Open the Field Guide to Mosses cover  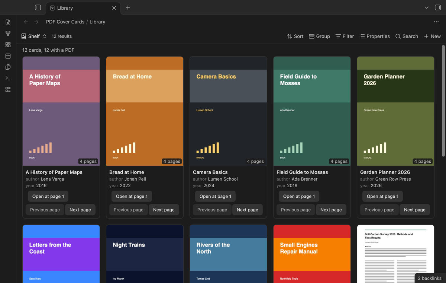pos(312,111)
